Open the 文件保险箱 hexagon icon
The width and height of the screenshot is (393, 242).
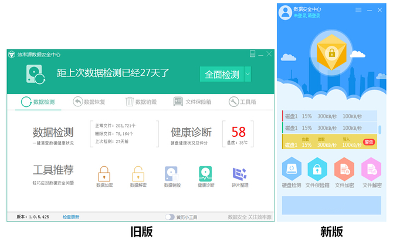[x=317, y=170]
